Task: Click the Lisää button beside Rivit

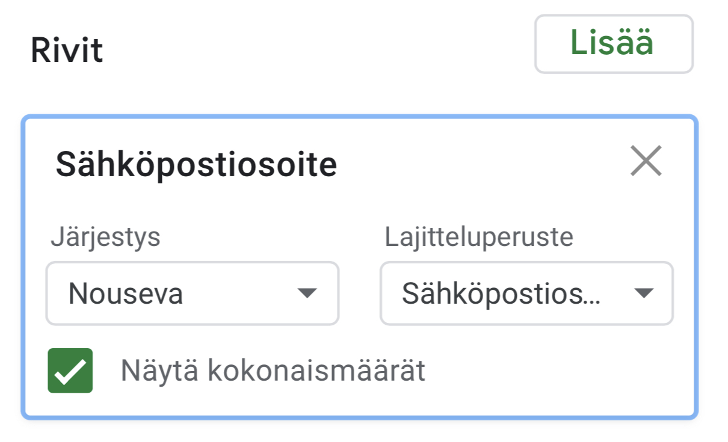Action: 613,45
